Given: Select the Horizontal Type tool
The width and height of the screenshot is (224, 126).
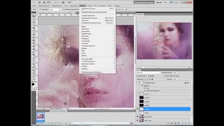Looking at the screenshot, I should point(34,61).
